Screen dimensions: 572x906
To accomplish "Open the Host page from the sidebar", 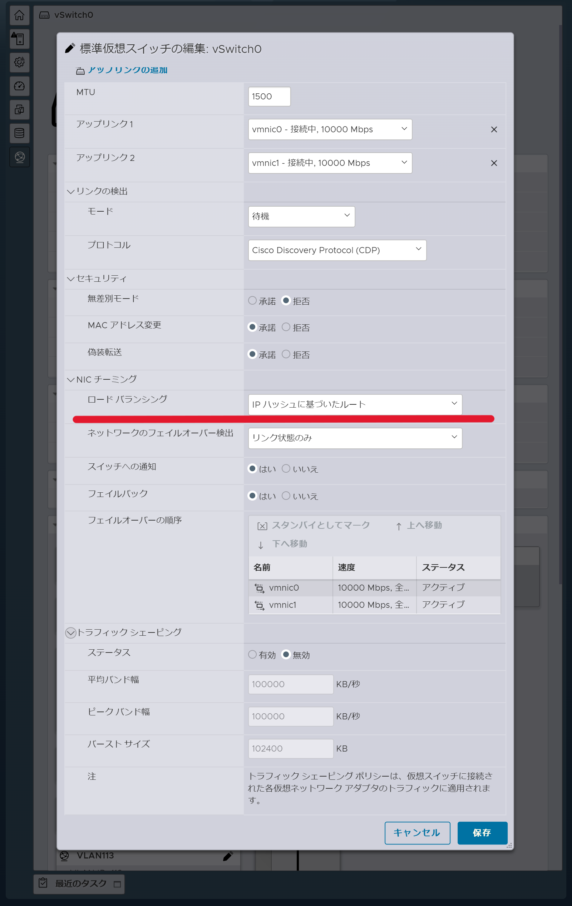I will 20,39.
